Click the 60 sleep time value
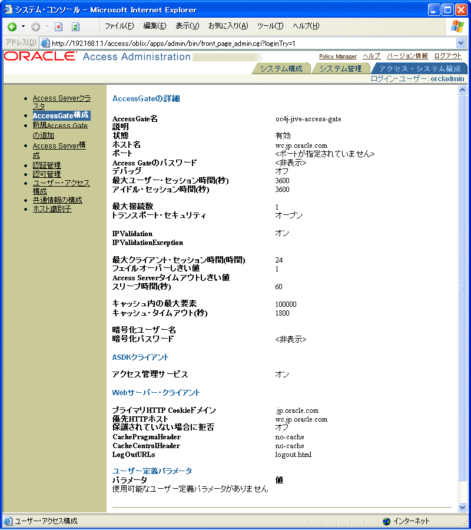 point(278,287)
